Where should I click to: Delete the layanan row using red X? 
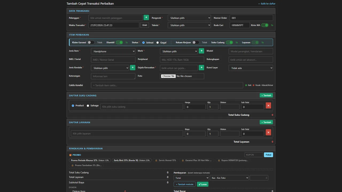[x=268, y=132]
